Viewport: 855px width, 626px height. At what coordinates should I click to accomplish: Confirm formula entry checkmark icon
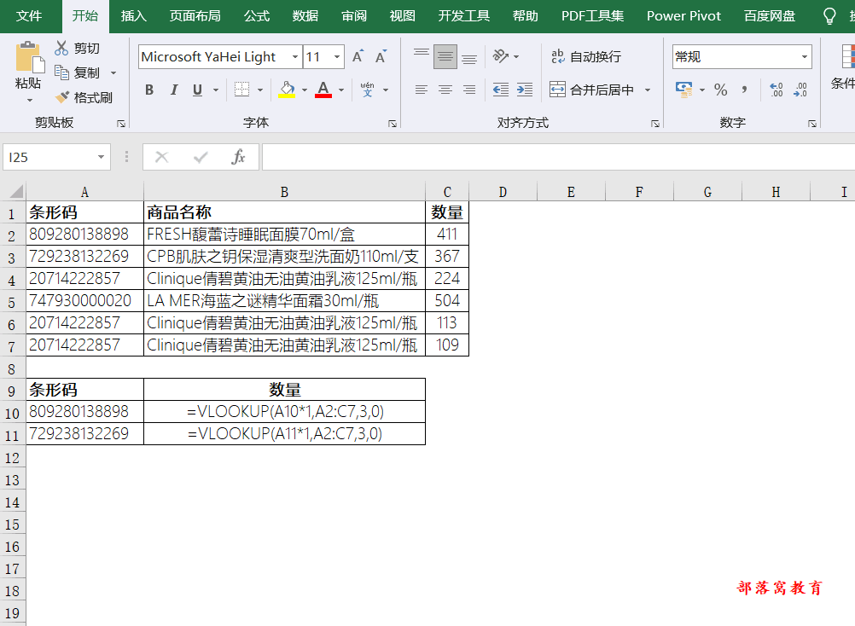(x=201, y=158)
